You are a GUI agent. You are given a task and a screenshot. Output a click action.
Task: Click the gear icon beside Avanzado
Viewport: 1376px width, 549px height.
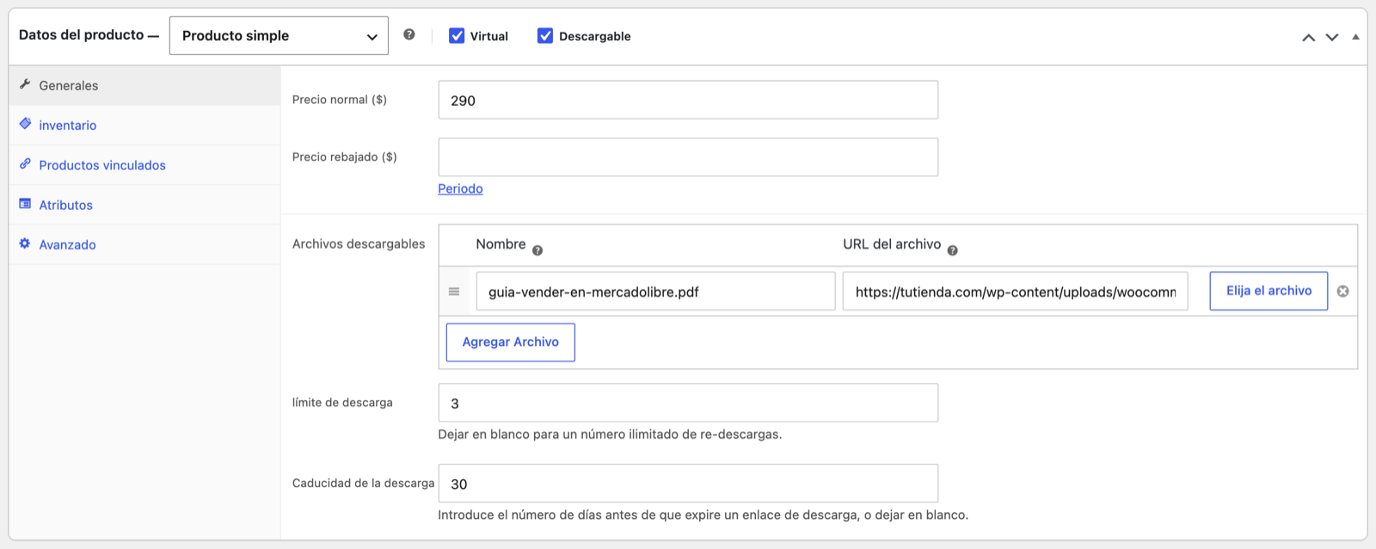click(25, 244)
